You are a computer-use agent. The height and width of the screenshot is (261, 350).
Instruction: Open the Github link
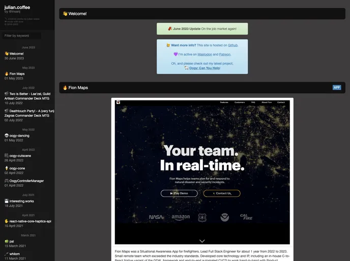[232, 45]
